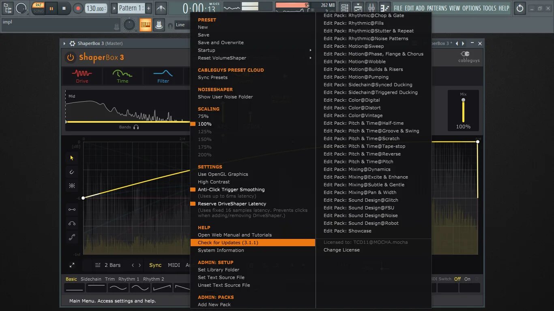
Task: Choose the arrow pointer tool
Action: tap(72, 158)
